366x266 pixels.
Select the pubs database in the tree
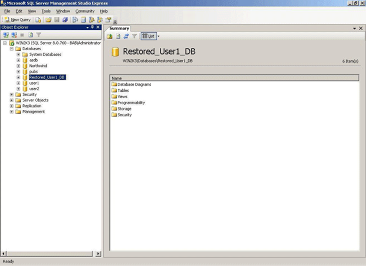33,72
